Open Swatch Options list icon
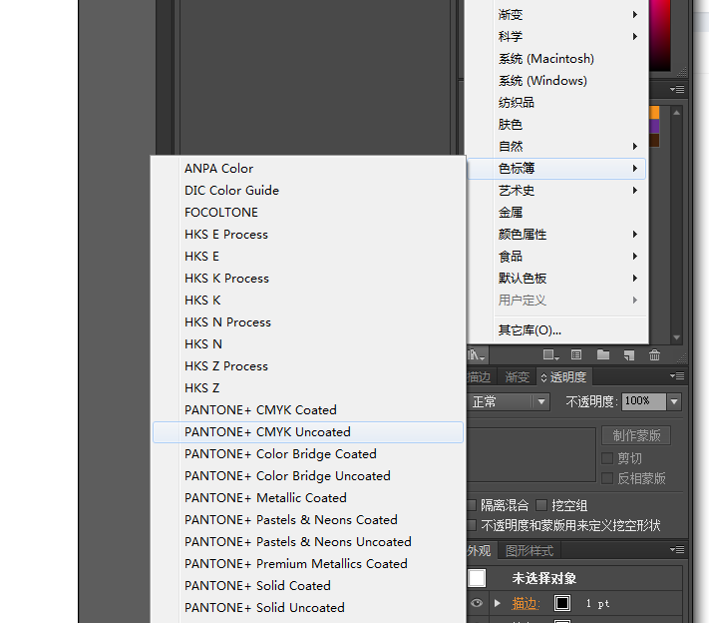 click(576, 355)
